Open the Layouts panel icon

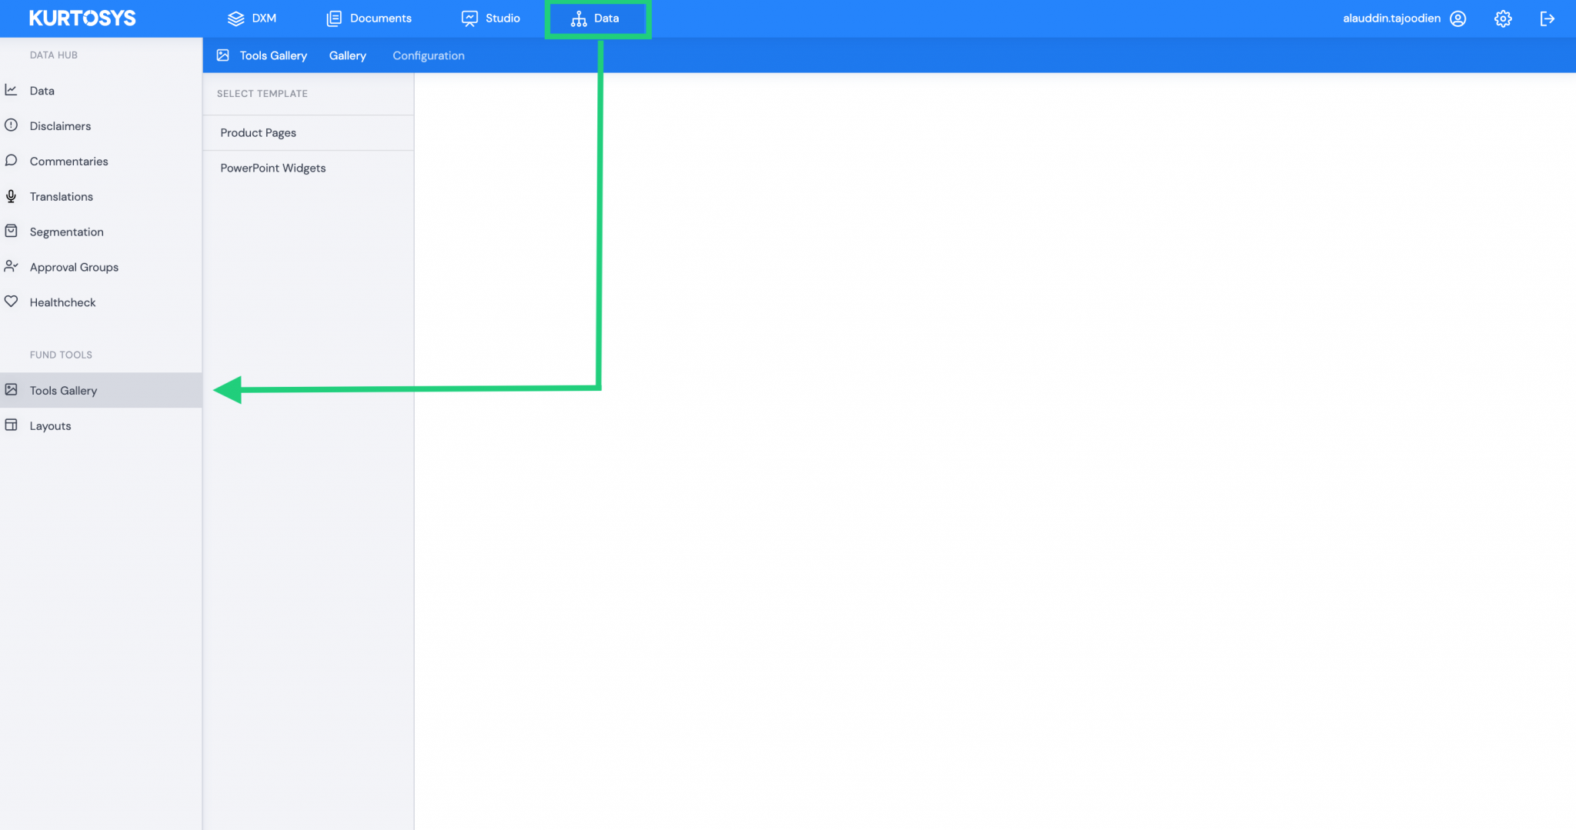point(12,425)
